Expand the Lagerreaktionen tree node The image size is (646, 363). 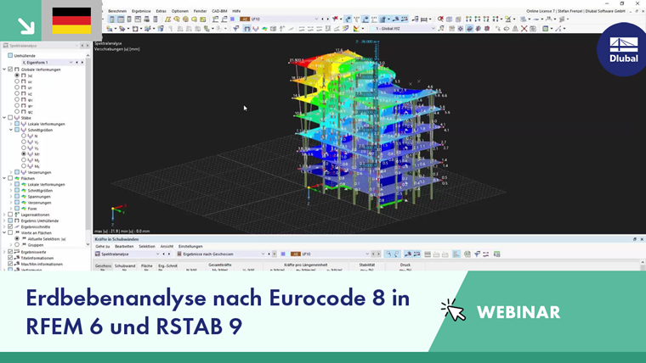click(4, 215)
